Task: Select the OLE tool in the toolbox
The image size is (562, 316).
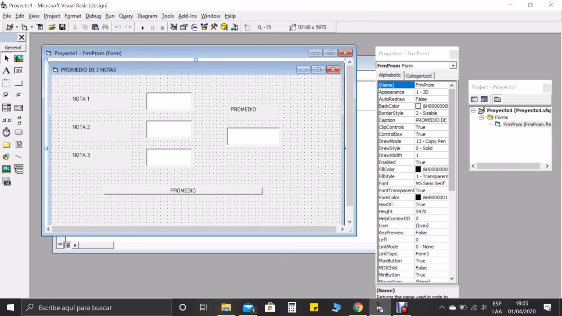Action: click(7, 181)
